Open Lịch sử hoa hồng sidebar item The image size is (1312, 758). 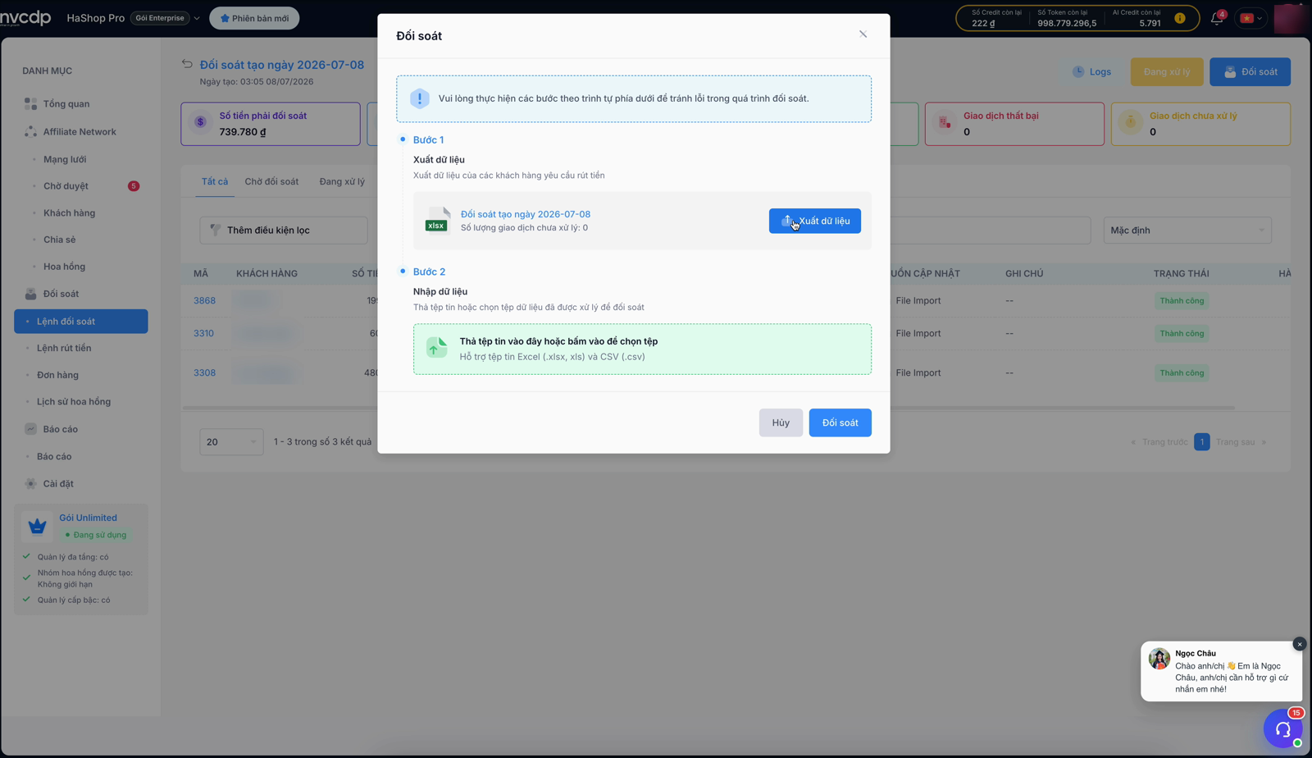pos(74,402)
